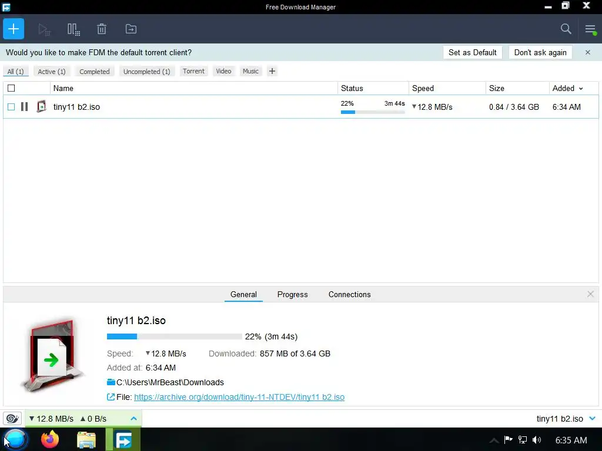Open the search magnifier in the toolbar
Viewport: 602px width, 451px height.
[x=566, y=29]
